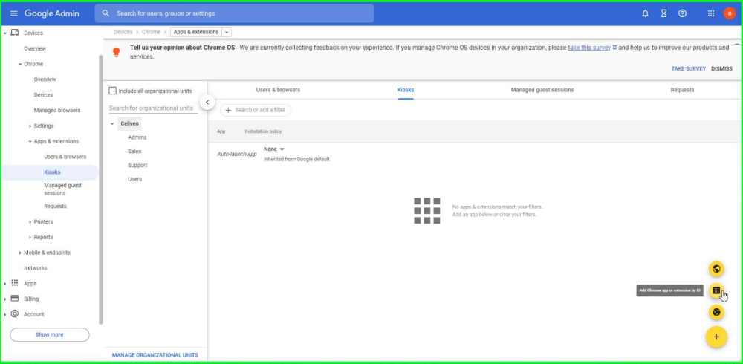Open the account avatar
Viewport: 743px width, 364px height.
[x=730, y=13]
